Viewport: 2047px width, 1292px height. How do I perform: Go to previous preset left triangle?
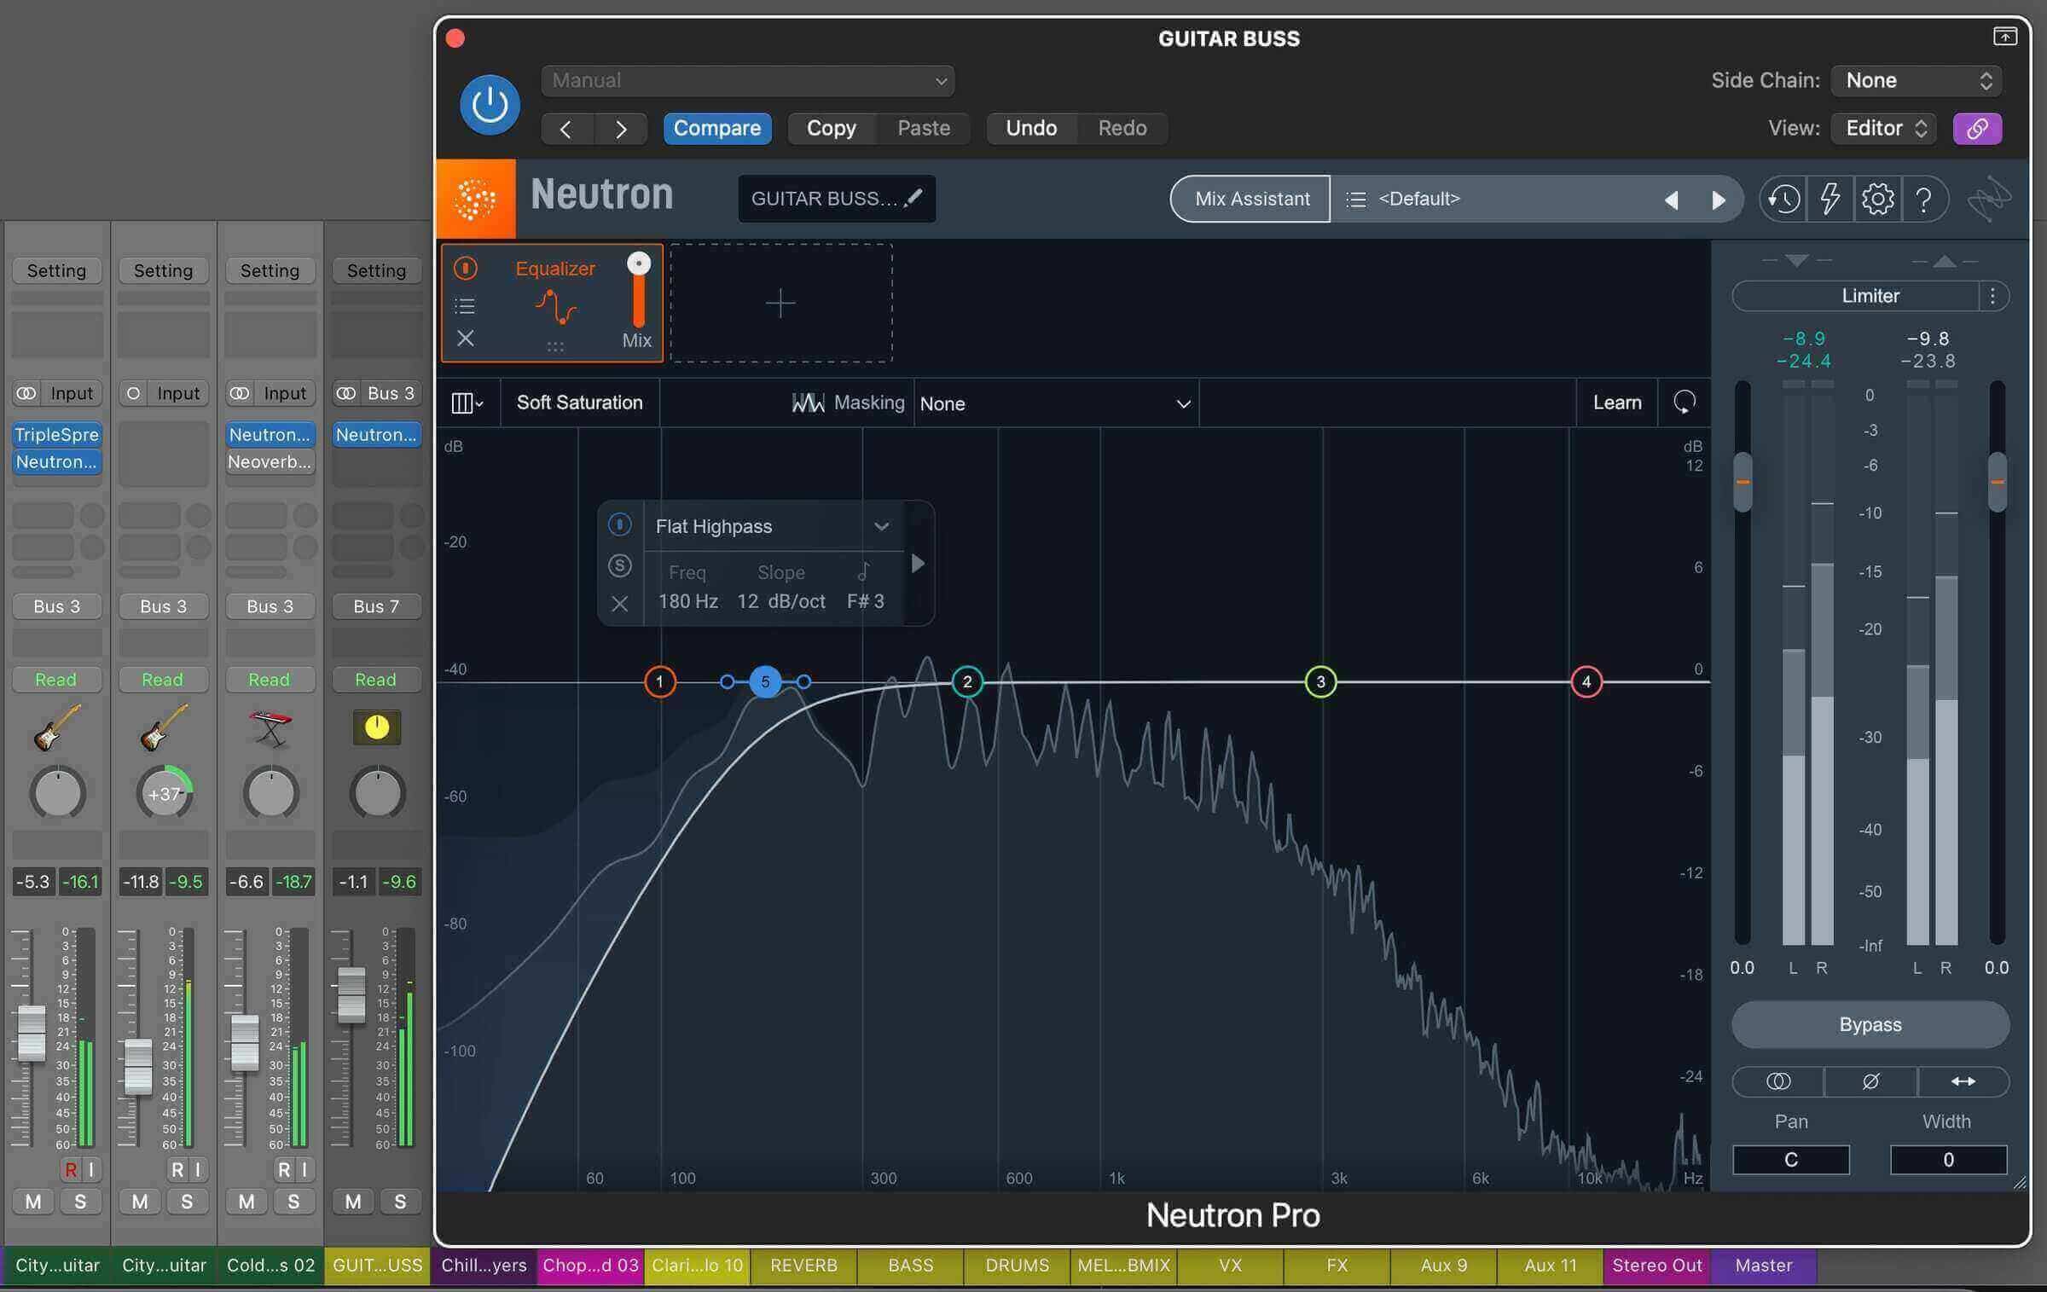tap(1672, 200)
